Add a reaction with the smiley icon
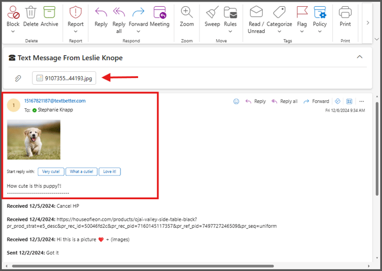Viewport: 382px width, 271px height. point(236,101)
